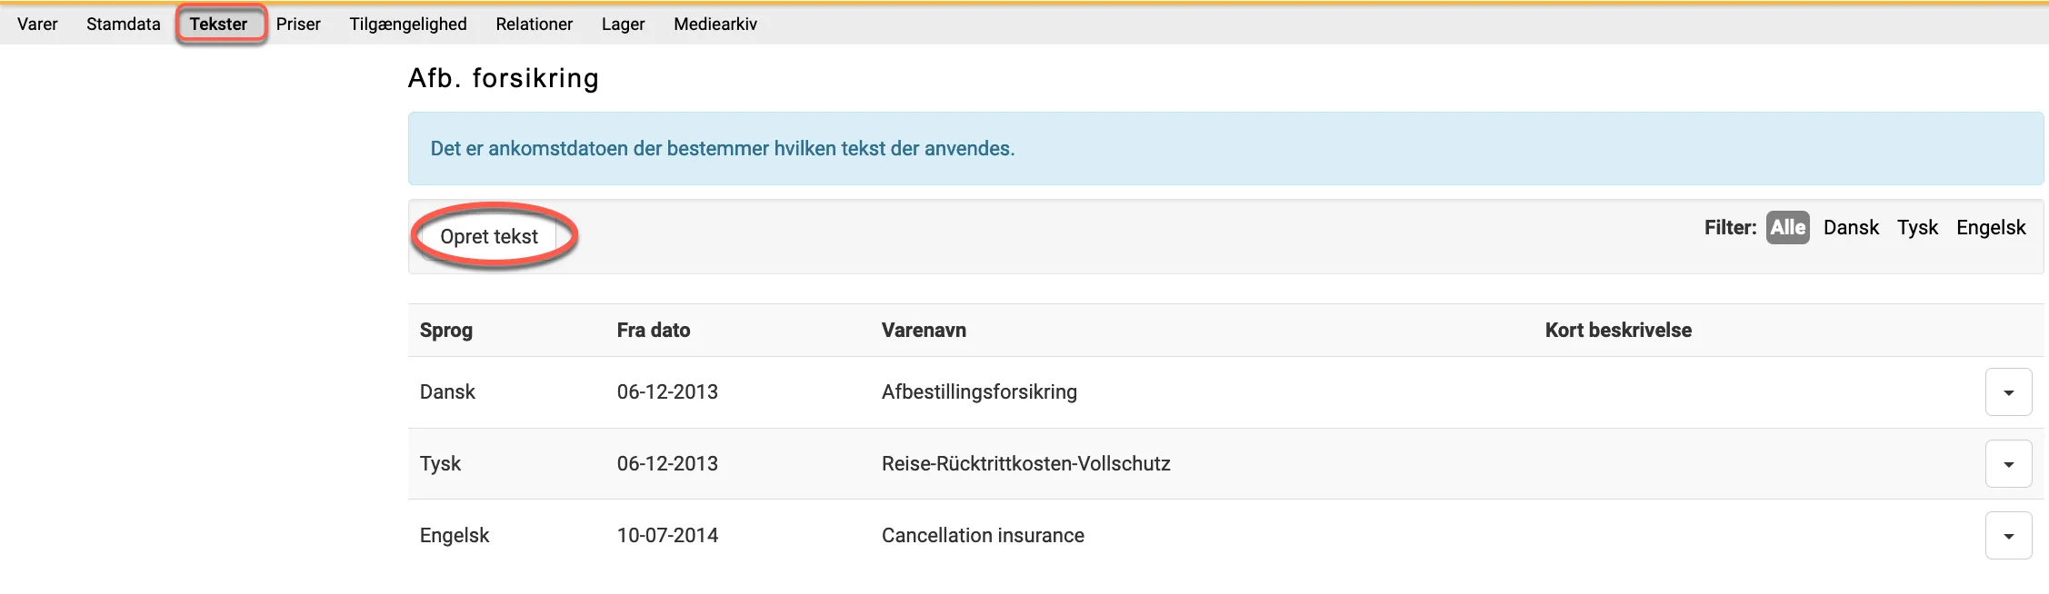This screenshot has width=2049, height=594.
Task: Filter texts by Engelsk
Action: 1991,228
